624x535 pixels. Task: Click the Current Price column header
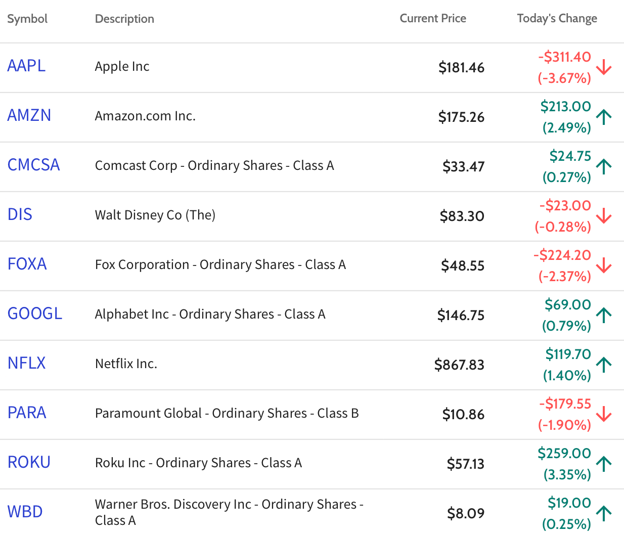pos(433,19)
